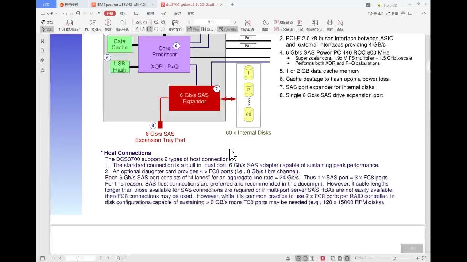Click zoom minus button in status bar
This screenshot has height=262, width=467.
[x=371, y=258]
